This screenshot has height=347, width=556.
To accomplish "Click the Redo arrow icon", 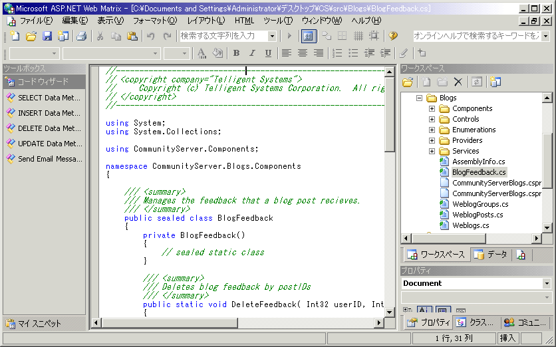I will (167, 36).
